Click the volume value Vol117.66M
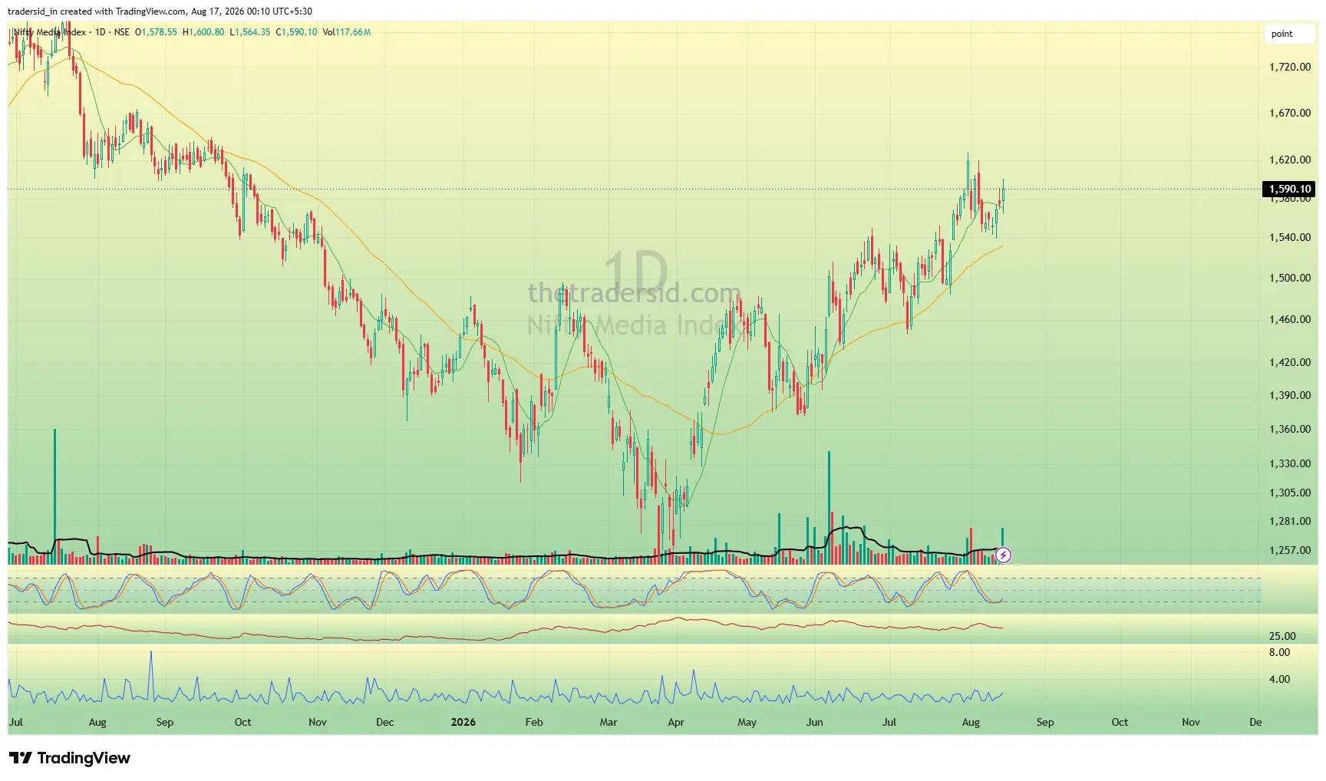 [x=347, y=32]
